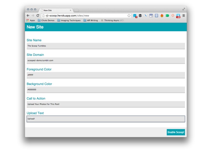Go back with the browser back arrow
Screen dimensions: 212x151
click(28, 16)
